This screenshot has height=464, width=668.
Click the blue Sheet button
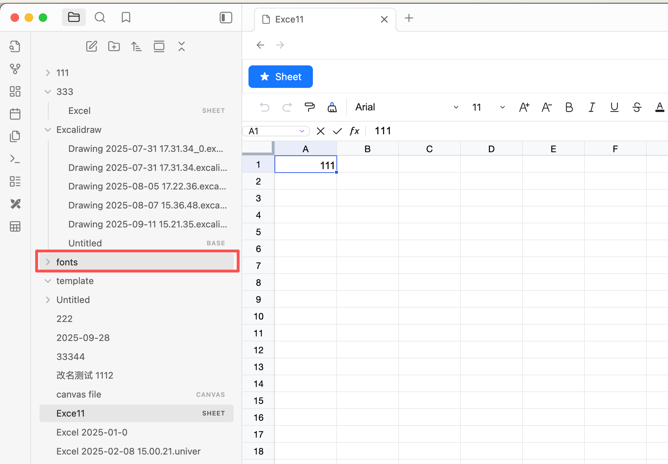tap(281, 77)
